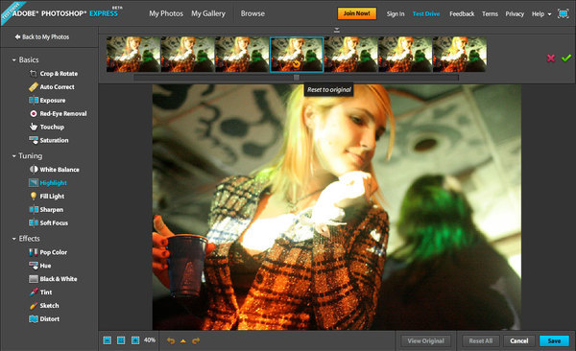Image resolution: width=576 pixels, height=351 pixels.
Task: Select the first highlight variation thumbnail
Action: point(133,55)
